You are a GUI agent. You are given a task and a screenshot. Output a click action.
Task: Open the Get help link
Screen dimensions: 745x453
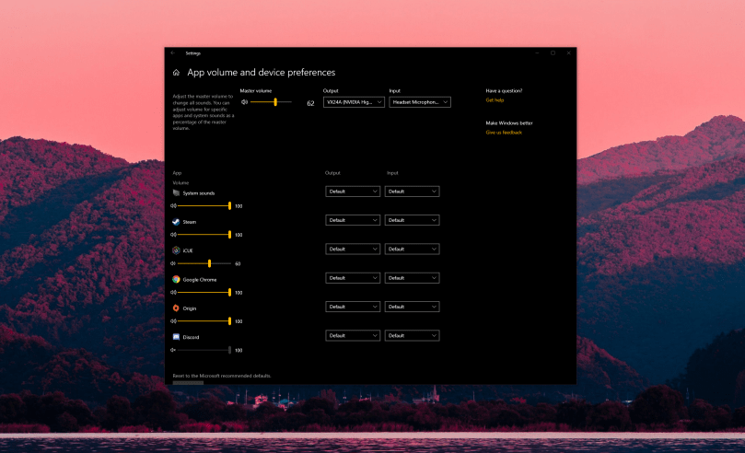pyautogui.click(x=495, y=99)
